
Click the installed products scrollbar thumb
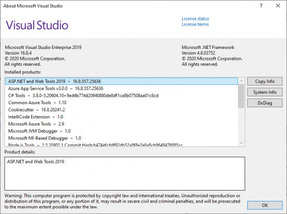pos(241,96)
